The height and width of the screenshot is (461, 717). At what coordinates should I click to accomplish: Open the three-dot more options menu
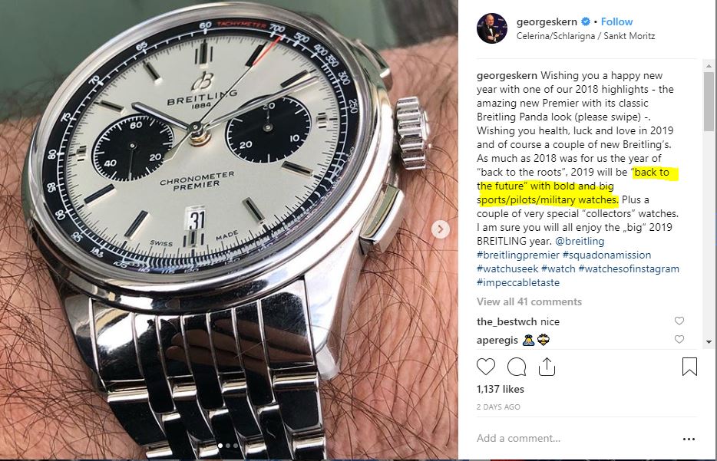(x=689, y=439)
